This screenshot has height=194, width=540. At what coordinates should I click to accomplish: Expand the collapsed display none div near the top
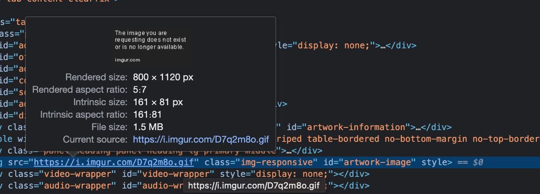click(x=383, y=45)
